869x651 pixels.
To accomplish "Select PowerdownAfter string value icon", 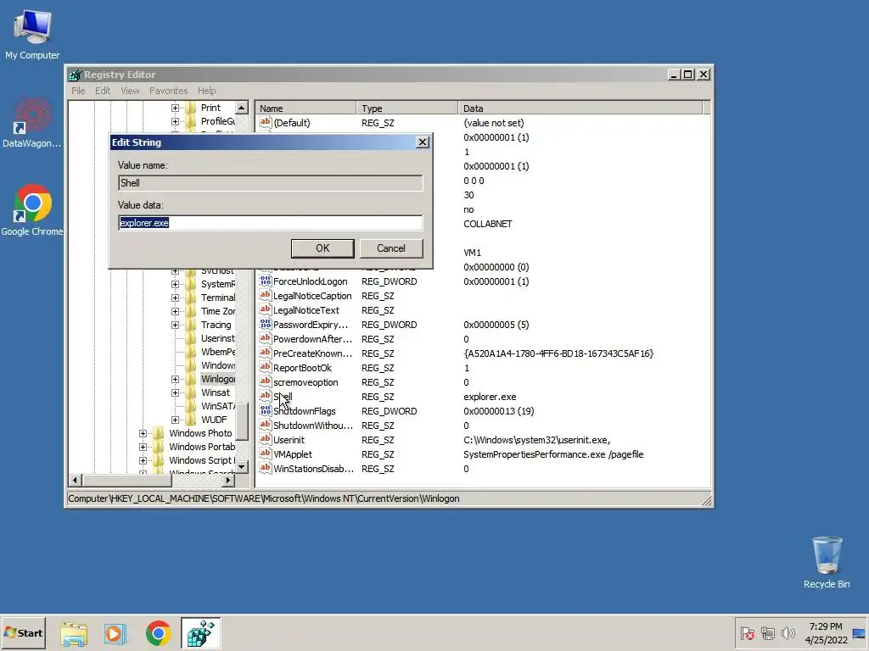I will (266, 338).
